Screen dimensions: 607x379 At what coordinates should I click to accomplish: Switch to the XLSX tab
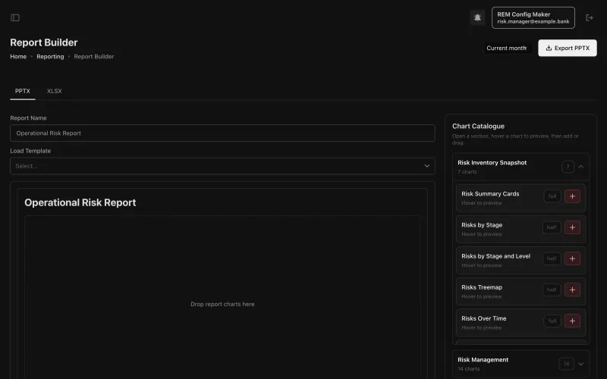(x=54, y=91)
